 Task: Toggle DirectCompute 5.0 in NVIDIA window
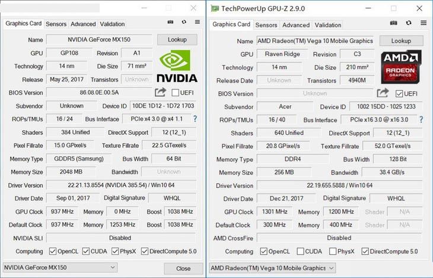pos(145,251)
